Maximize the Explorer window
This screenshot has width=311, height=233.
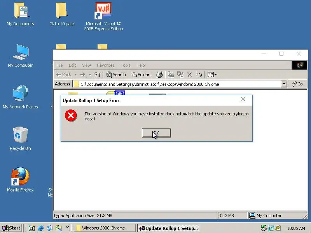pyautogui.click(x=281, y=54)
